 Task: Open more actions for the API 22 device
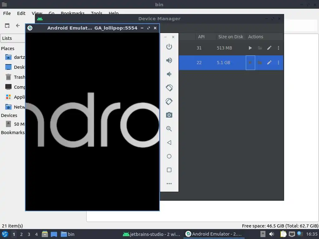click(x=279, y=63)
